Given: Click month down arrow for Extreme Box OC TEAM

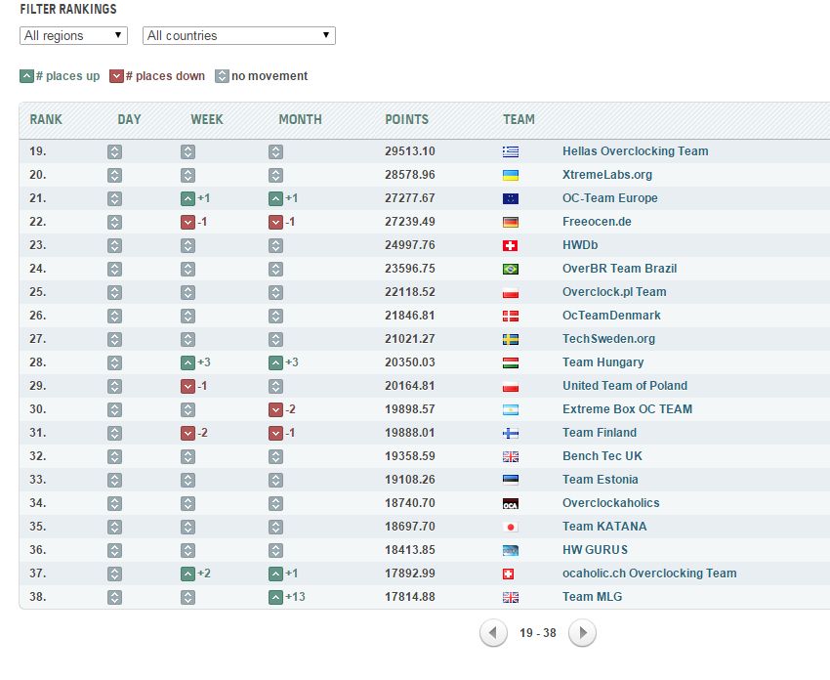Looking at the screenshot, I should point(275,409).
